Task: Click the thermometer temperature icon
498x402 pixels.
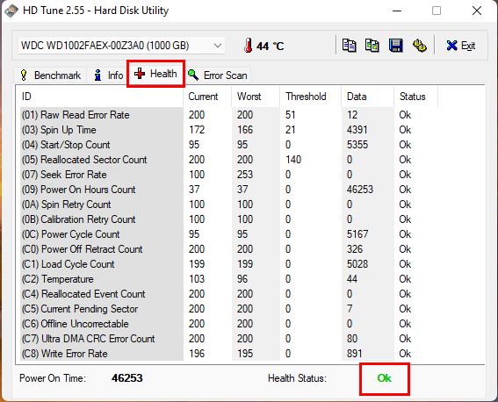Action: click(249, 46)
